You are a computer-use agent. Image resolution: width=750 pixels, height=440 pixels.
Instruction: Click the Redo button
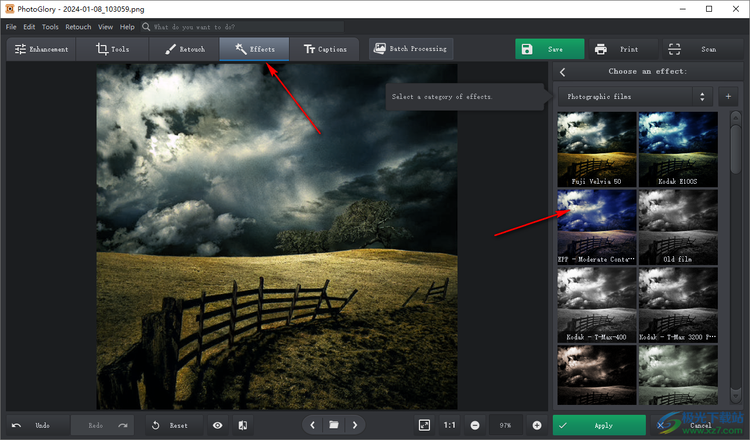(102, 425)
